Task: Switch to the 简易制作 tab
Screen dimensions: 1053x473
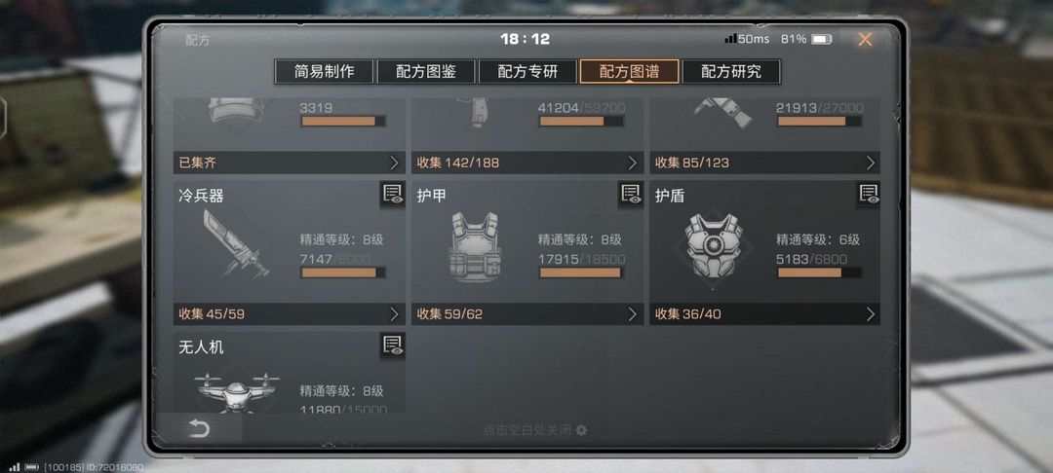Action: tap(324, 72)
